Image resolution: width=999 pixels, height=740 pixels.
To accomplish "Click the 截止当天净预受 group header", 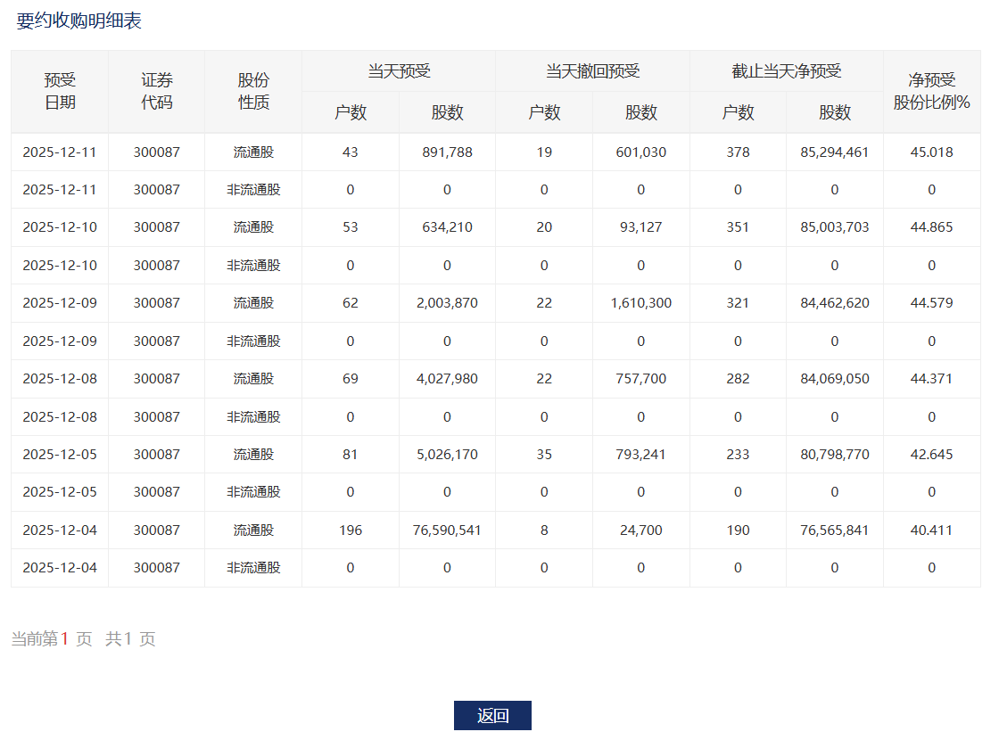I will pos(786,70).
